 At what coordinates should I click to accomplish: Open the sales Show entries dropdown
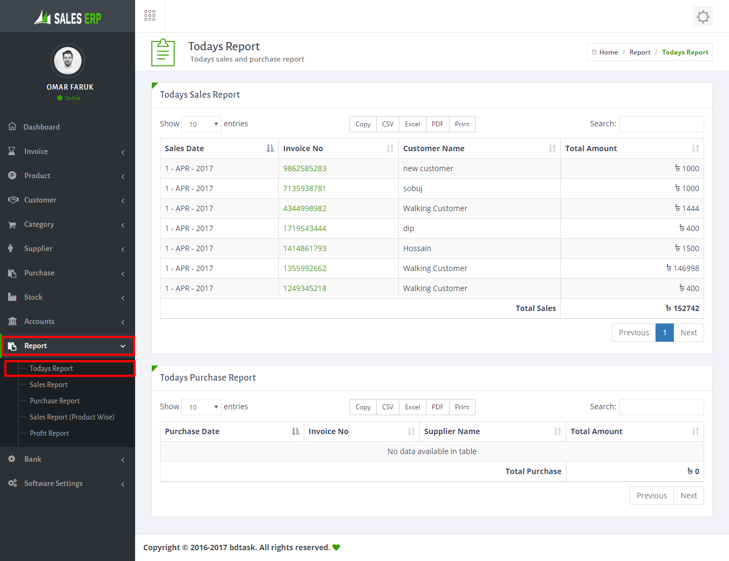pyautogui.click(x=201, y=124)
